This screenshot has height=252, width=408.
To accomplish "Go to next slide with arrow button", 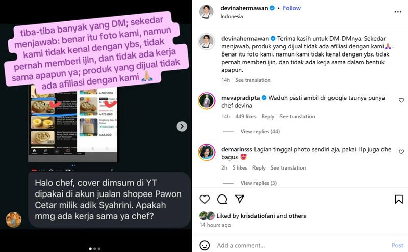I will [x=182, y=127].
